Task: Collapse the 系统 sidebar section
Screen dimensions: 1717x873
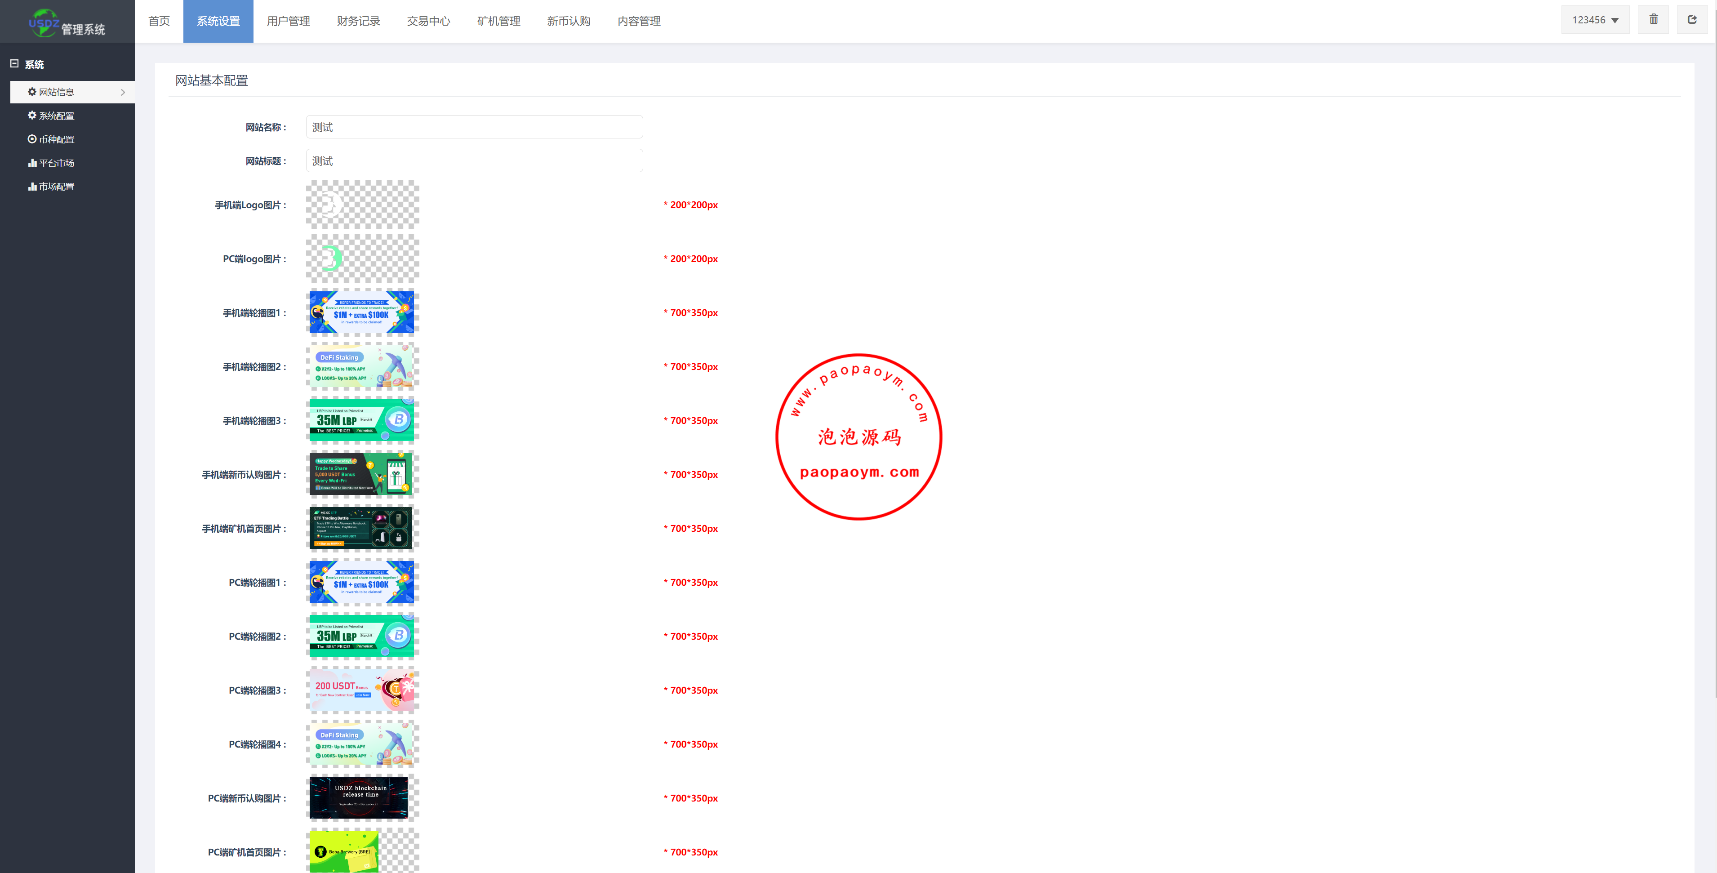Action: (14, 64)
